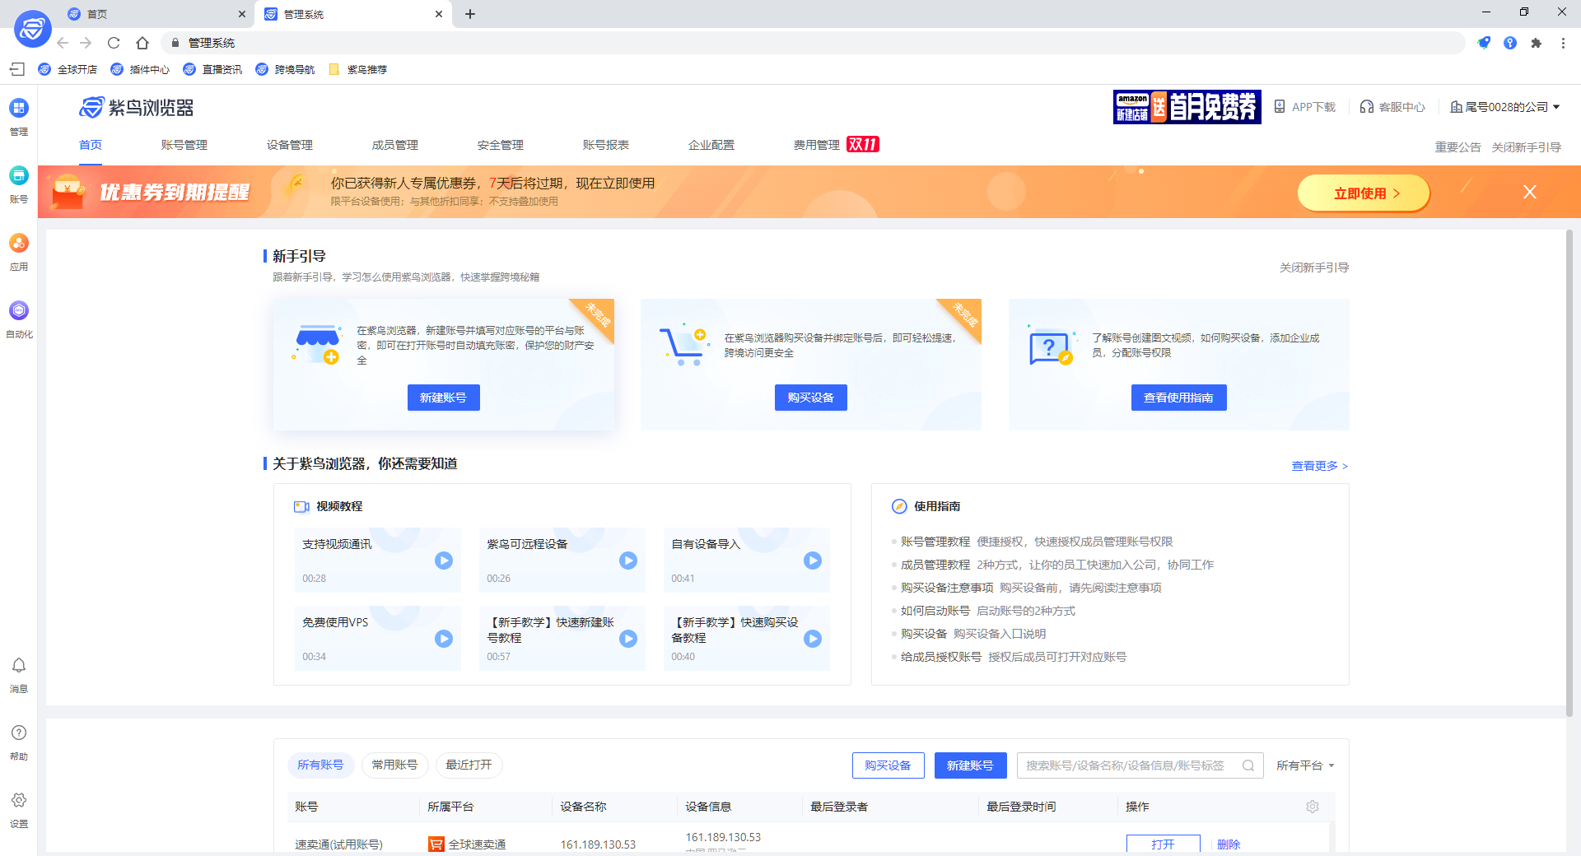The height and width of the screenshot is (856, 1581).
Task: Play the 免费使用VPS tutorial video
Action: pyautogui.click(x=444, y=639)
